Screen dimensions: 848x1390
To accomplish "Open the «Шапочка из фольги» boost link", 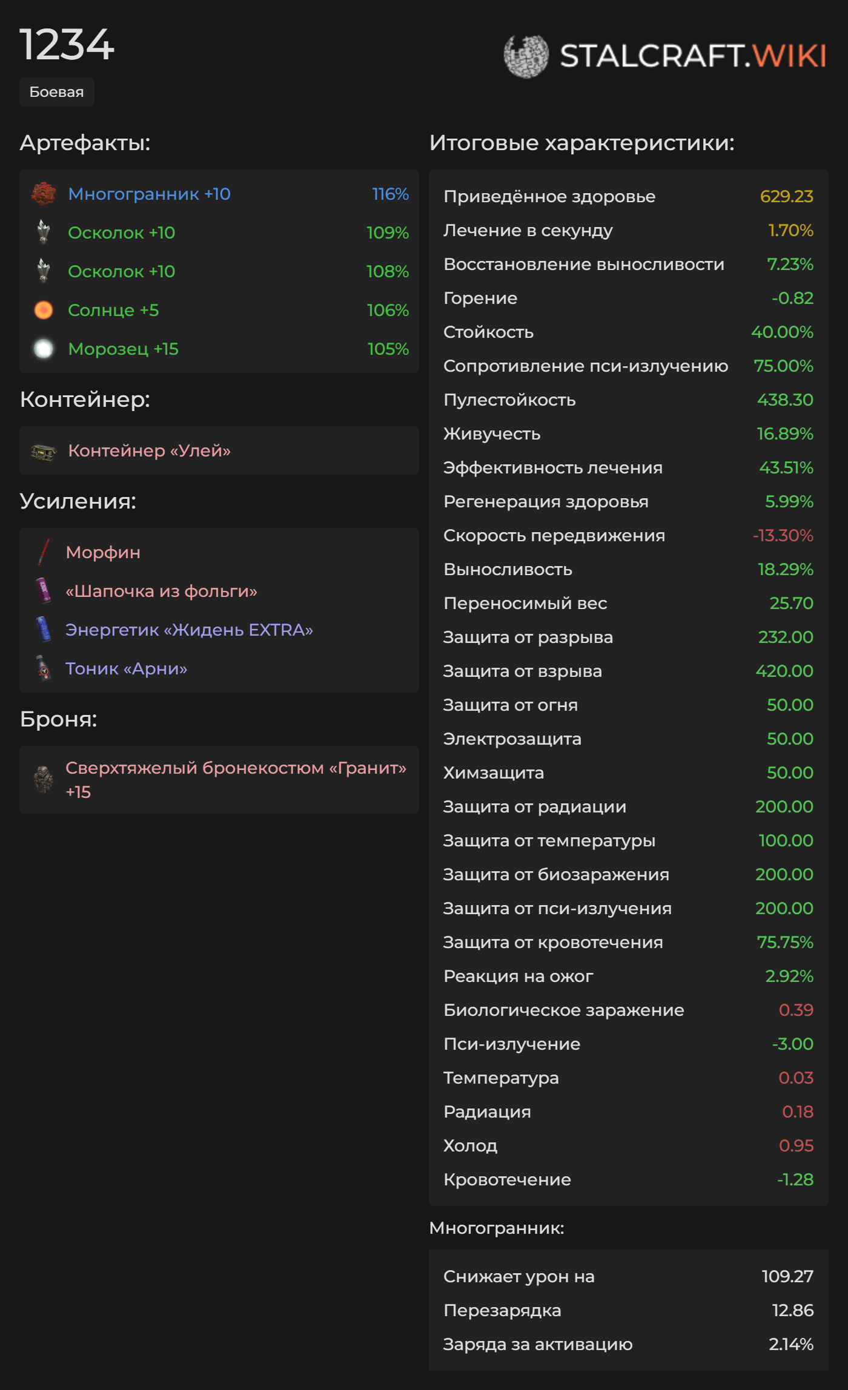I will click(161, 591).
